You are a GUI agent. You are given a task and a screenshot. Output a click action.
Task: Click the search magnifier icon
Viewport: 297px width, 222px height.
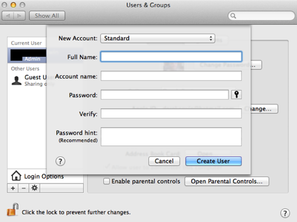tap(233, 16)
